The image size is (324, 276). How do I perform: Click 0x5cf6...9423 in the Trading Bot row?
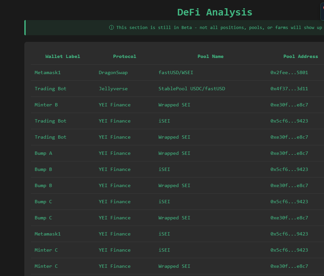pos(289,121)
